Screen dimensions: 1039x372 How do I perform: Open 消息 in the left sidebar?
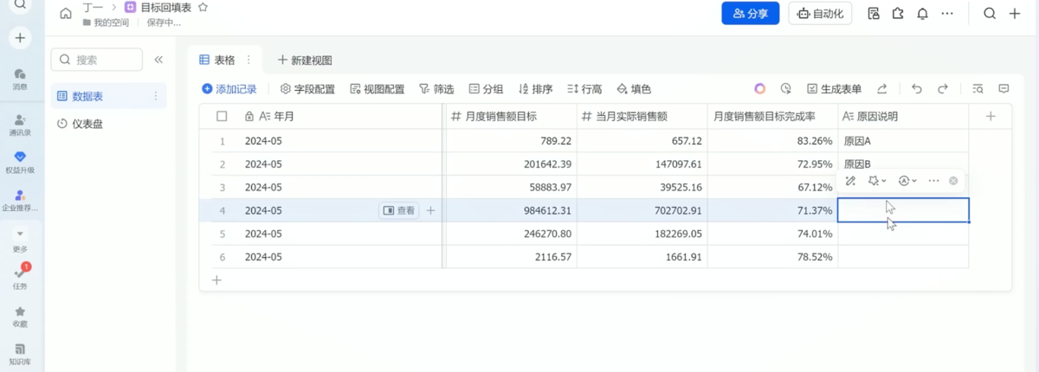coord(20,78)
